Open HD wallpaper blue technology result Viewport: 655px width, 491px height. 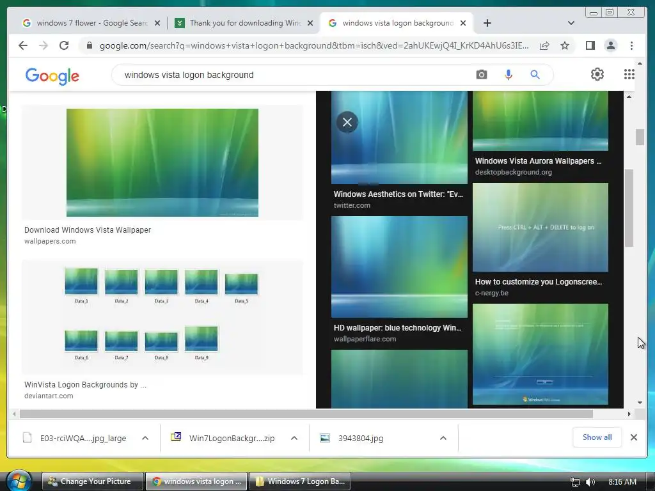tap(397, 328)
